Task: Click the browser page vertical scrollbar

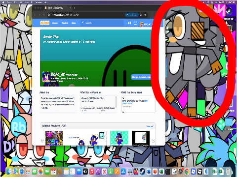Action: pos(164,26)
